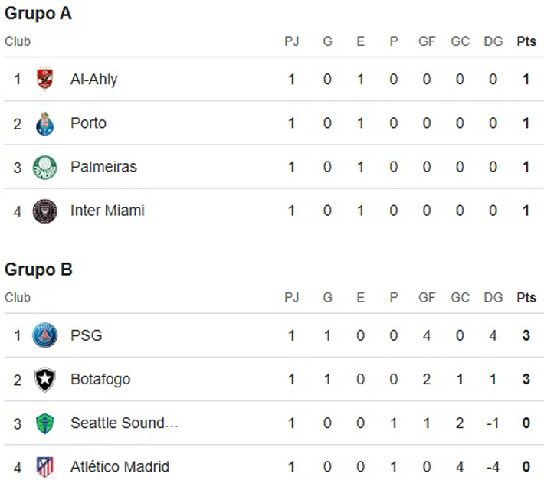Click the Inter Miami club crest
Viewport: 544px width, 490px height.
pos(44,211)
